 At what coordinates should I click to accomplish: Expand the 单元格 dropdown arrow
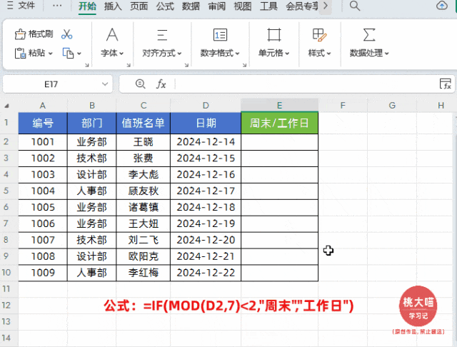[x=287, y=54]
